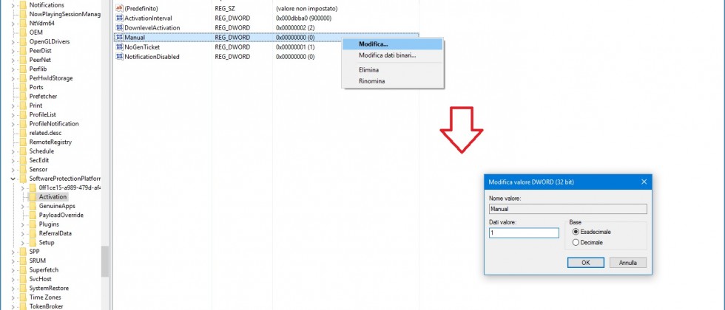This screenshot has width=725, height=310.
Task: Click the PayloadOverride folder icon
Action: [33, 216]
